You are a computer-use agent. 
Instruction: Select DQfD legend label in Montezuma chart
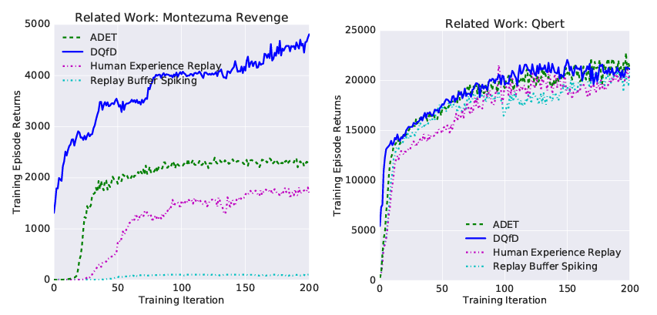105,51
